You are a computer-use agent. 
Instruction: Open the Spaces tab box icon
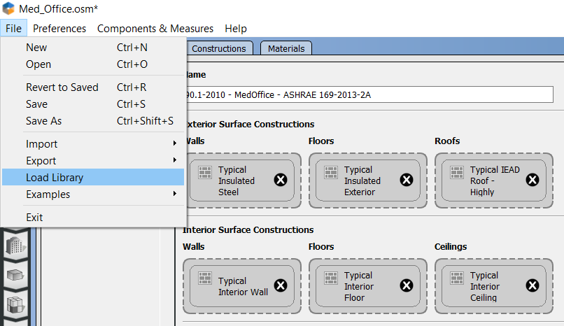(15, 276)
